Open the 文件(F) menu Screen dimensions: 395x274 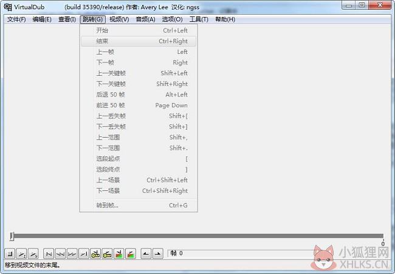pos(16,19)
